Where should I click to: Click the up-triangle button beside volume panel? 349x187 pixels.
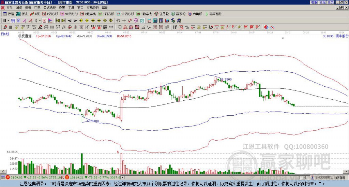(x=3, y=171)
